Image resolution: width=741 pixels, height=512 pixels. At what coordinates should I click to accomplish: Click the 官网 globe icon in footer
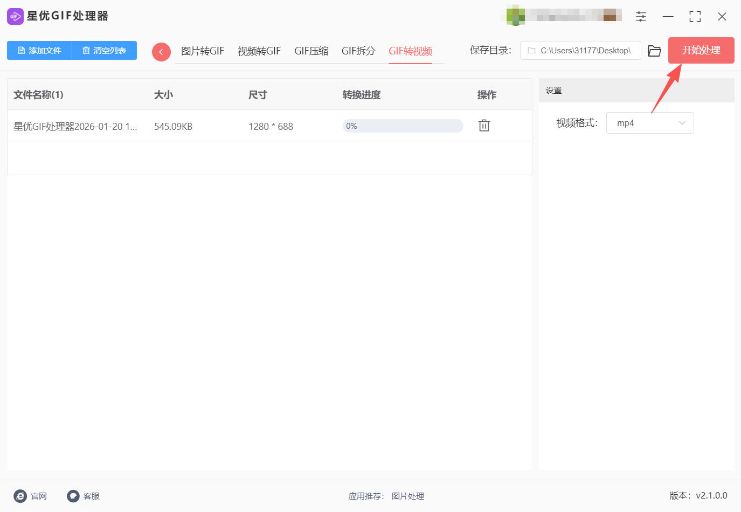20,496
